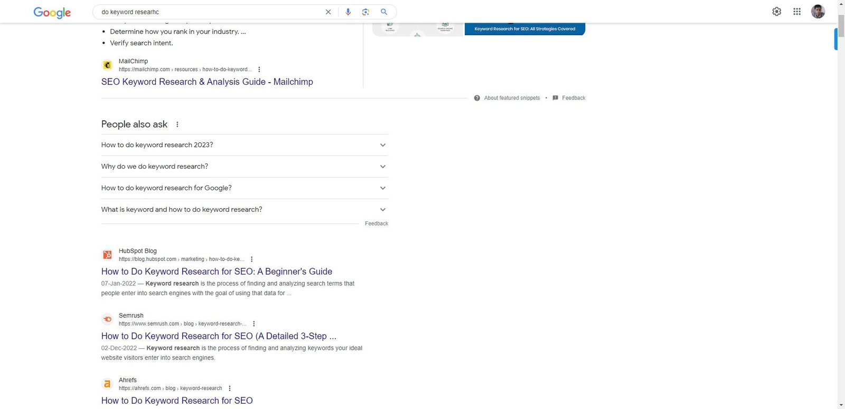Open the Google logo homepage link
This screenshot has width=845, height=409.
(x=52, y=12)
